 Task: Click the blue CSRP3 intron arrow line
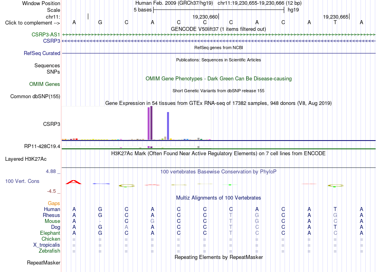click(218, 41)
